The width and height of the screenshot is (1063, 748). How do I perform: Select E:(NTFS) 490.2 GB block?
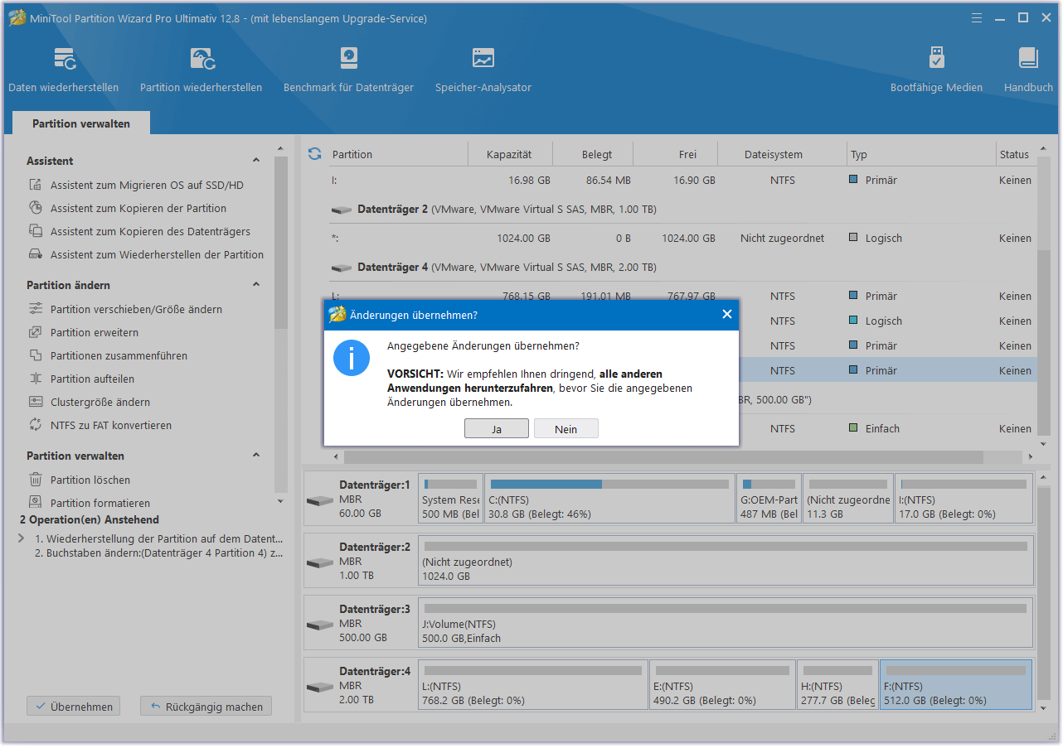tap(722, 685)
